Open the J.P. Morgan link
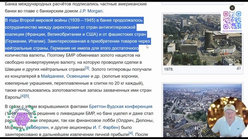The width and height of the screenshot is (248, 139). click(x=91, y=11)
